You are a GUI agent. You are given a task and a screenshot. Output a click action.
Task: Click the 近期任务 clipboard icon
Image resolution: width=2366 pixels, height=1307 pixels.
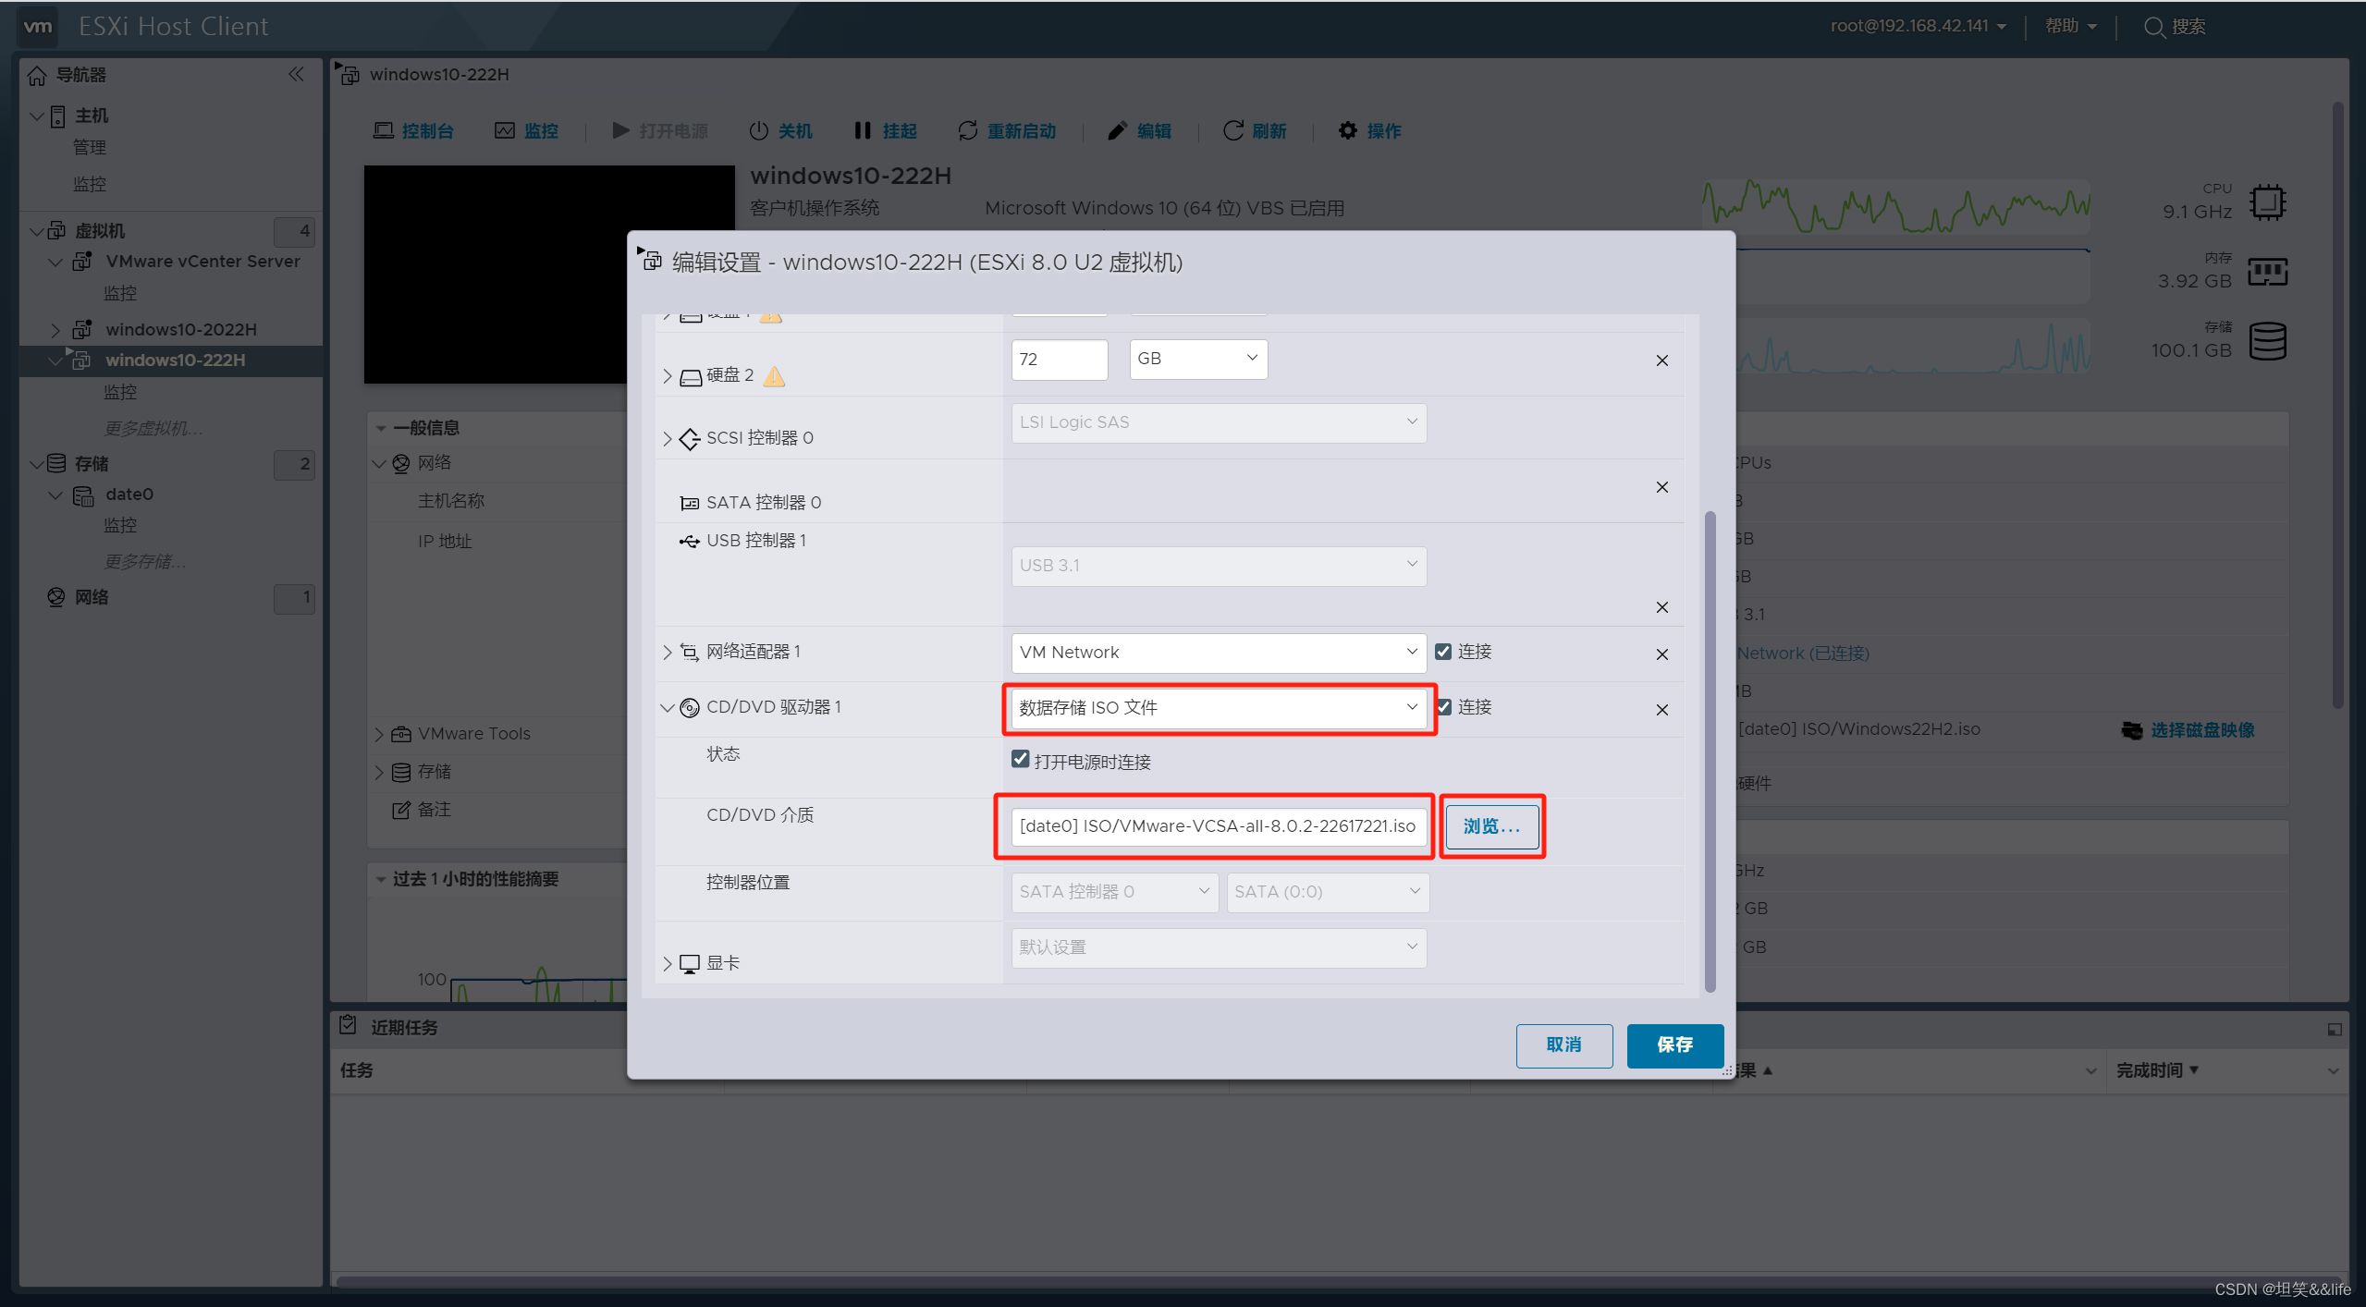point(348,1025)
